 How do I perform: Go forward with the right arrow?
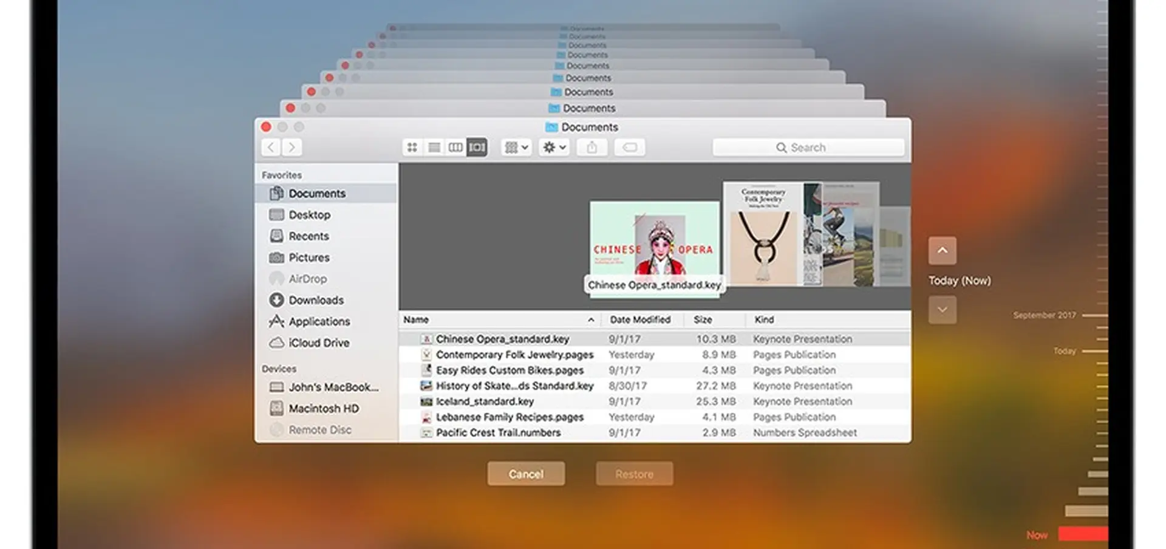point(292,147)
